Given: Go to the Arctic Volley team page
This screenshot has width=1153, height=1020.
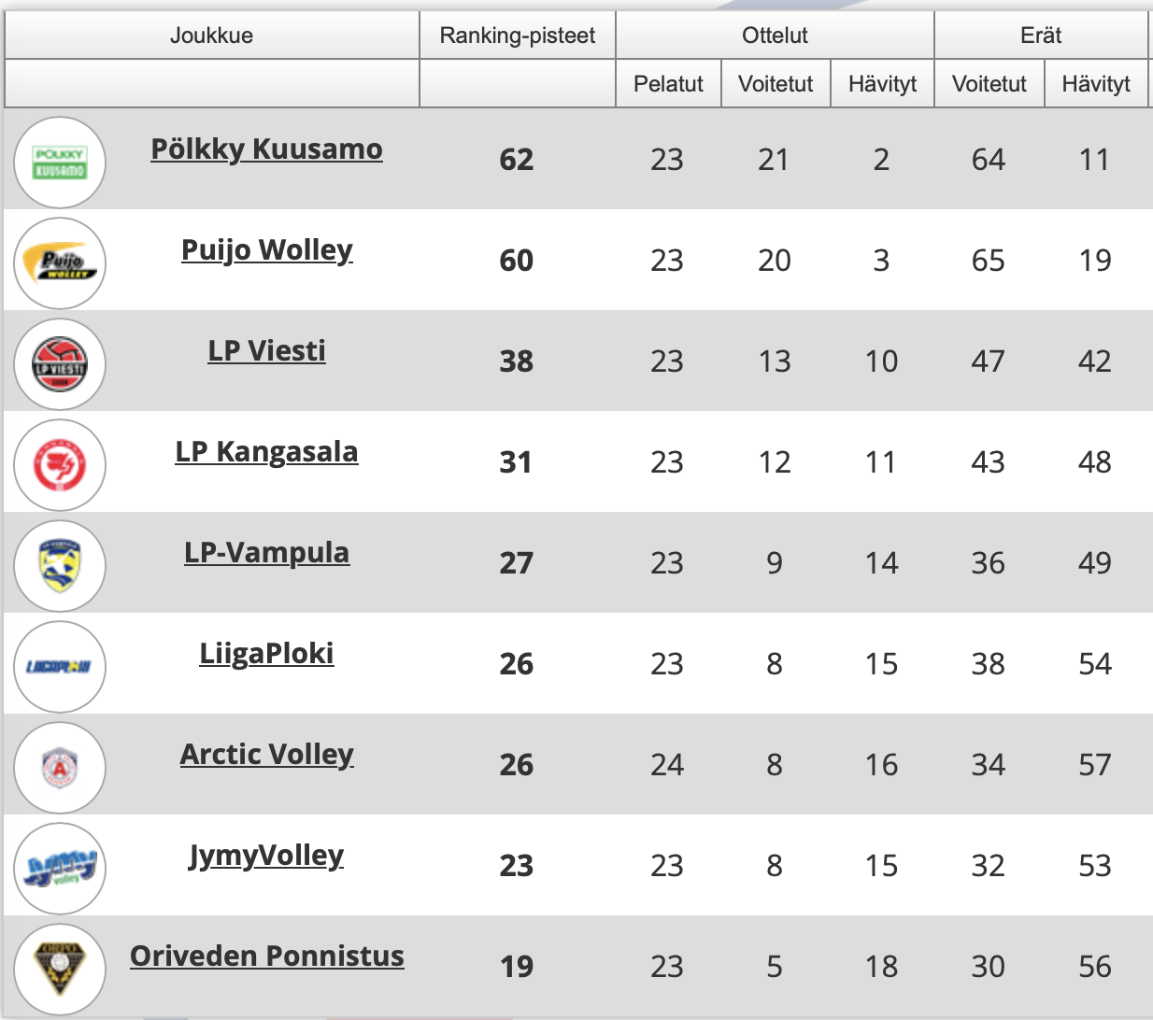Looking at the screenshot, I should (x=266, y=755).
